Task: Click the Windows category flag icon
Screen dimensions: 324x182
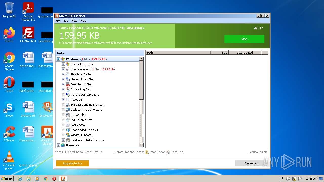Action: coord(63,59)
